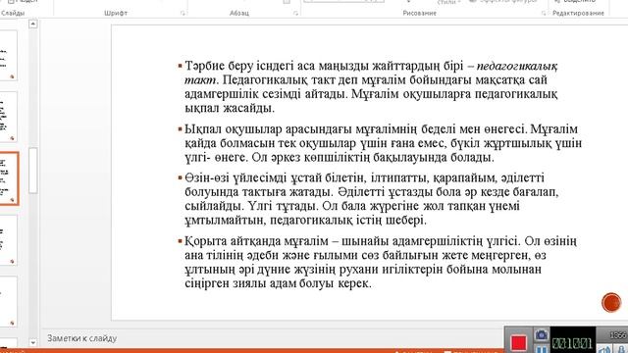This screenshot has height=353, width=628.
Task: Click the slide thumbnail panel scrollbar handle
Action: pyautogui.click(x=32, y=171)
